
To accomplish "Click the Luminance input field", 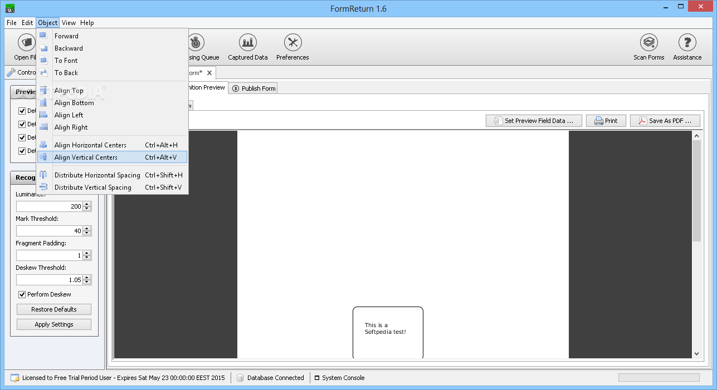I will 49,206.
